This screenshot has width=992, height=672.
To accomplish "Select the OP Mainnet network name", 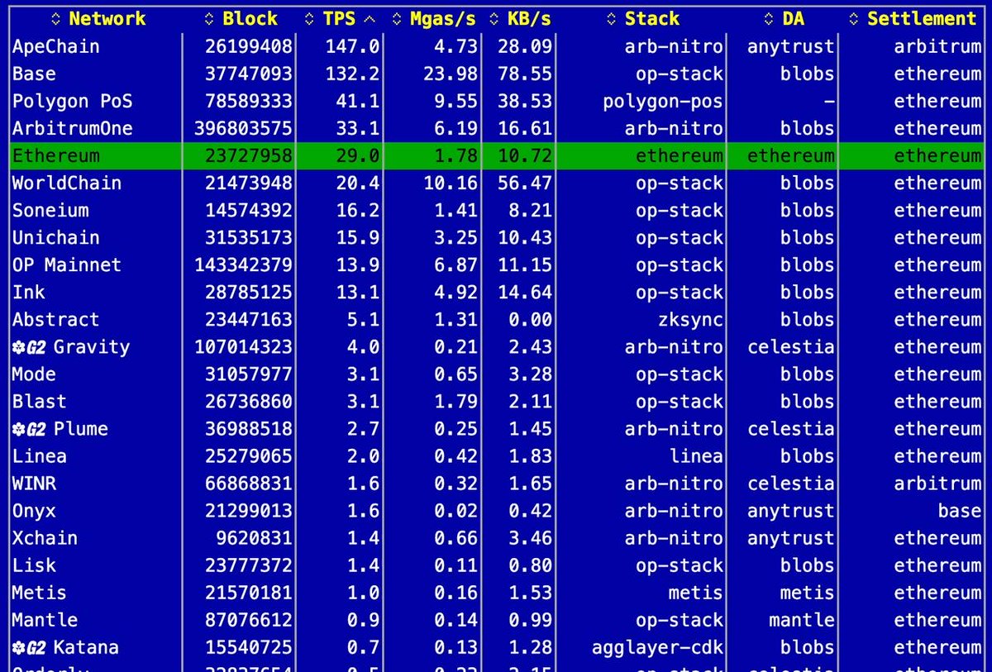I will click(66, 265).
